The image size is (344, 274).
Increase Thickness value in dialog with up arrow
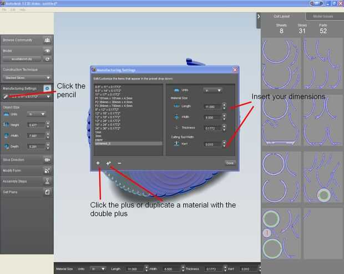click(224, 126)
